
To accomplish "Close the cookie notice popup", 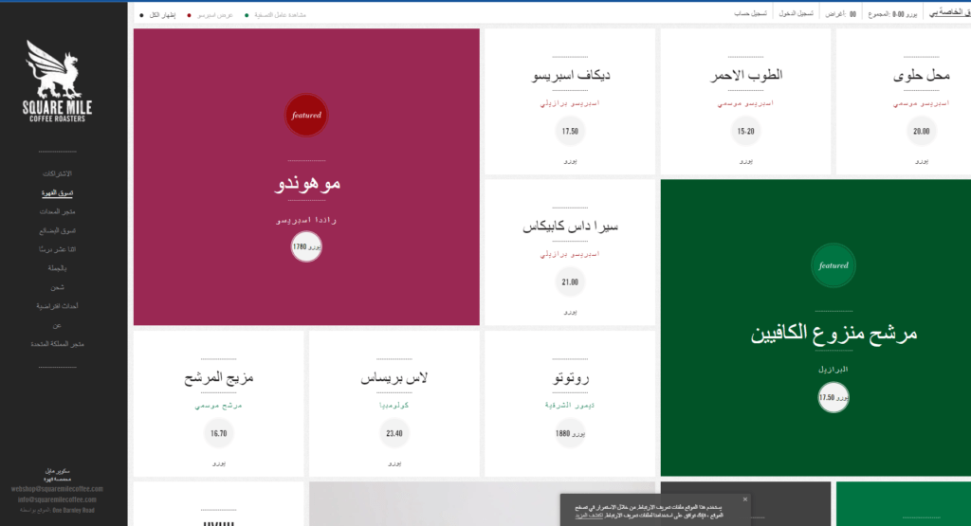I will 744,499.
